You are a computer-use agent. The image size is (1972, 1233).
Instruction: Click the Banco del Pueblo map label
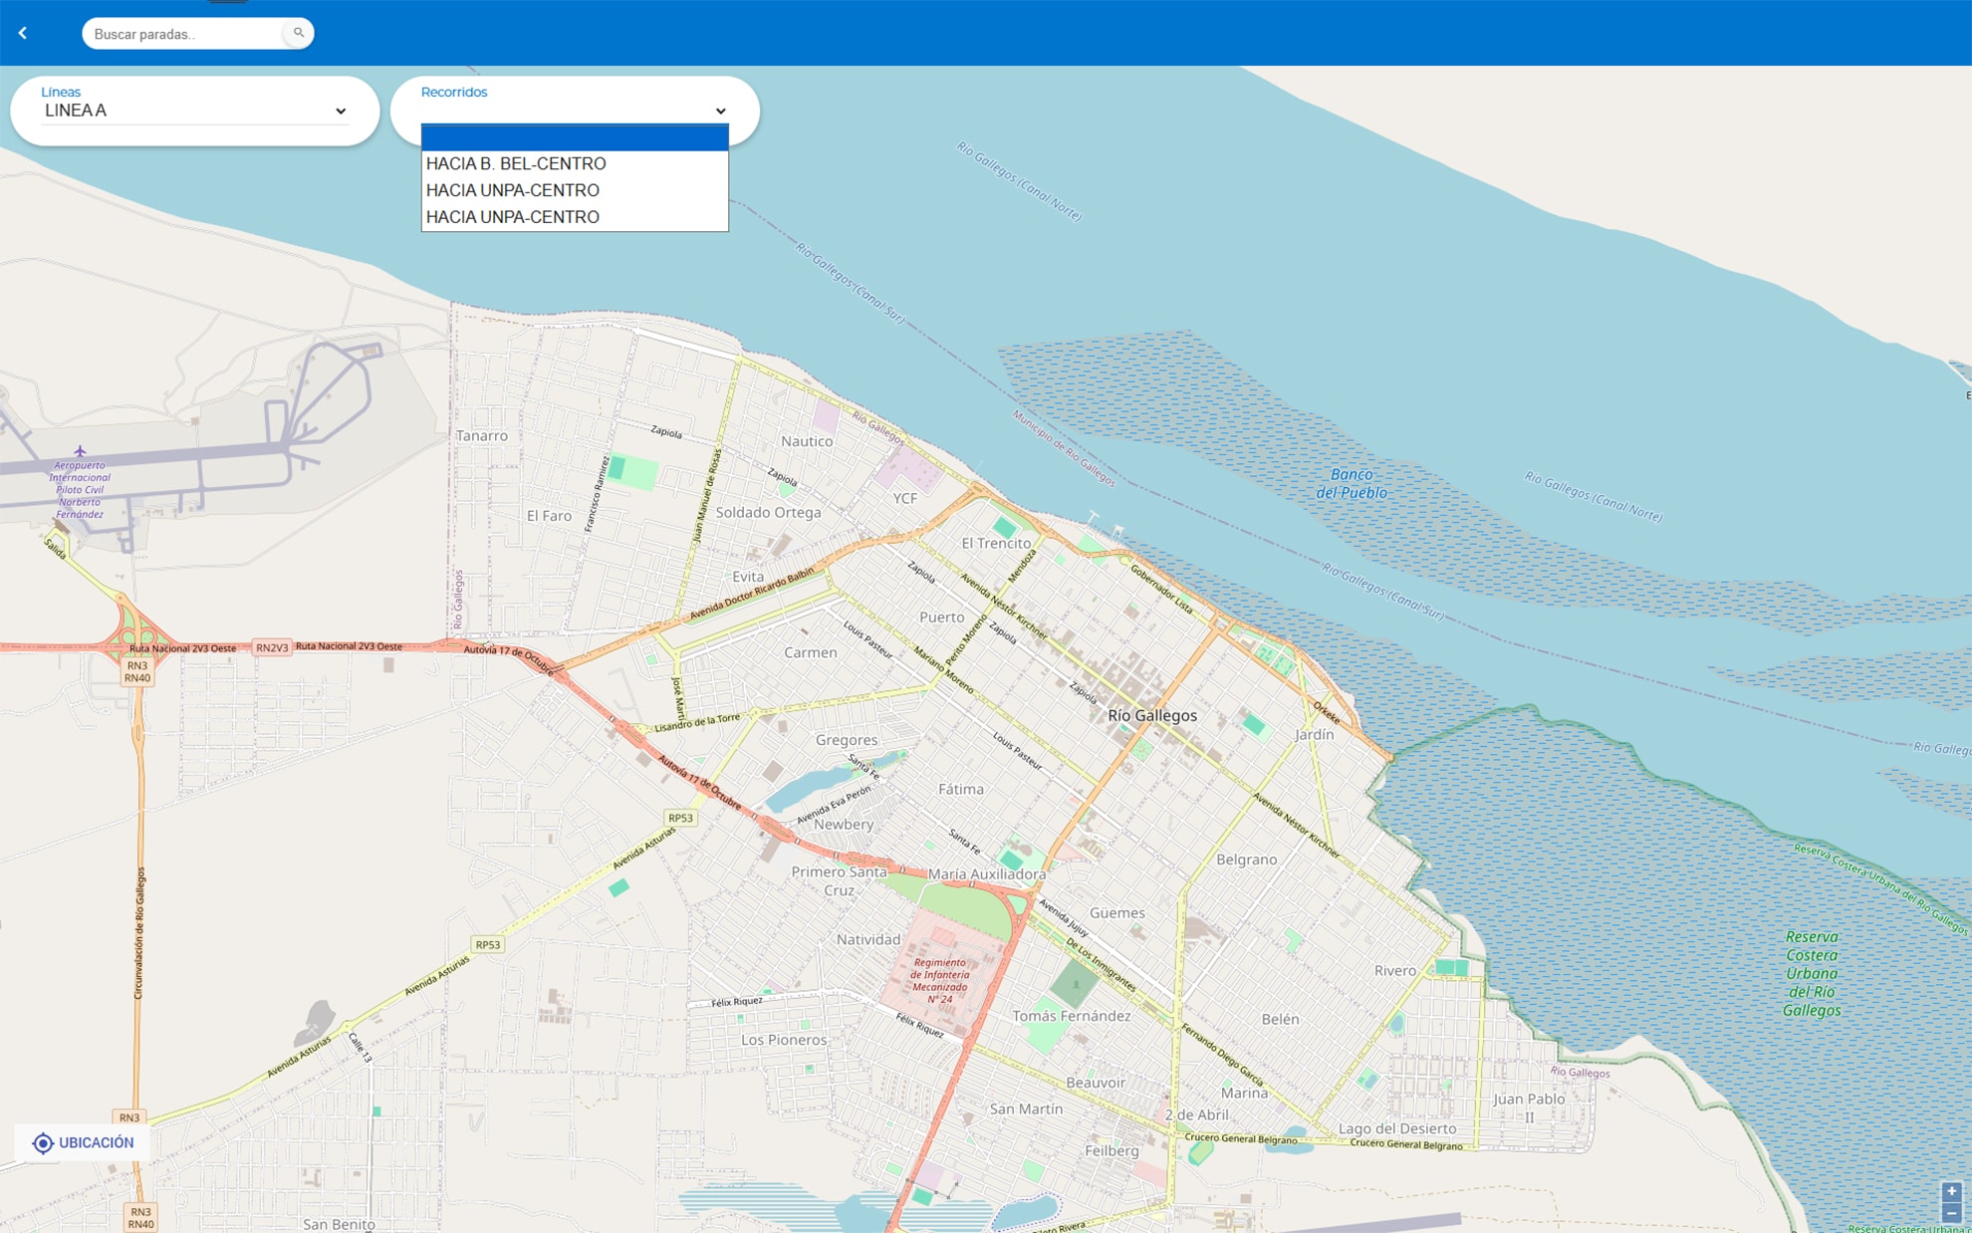tap(1351, 483)
